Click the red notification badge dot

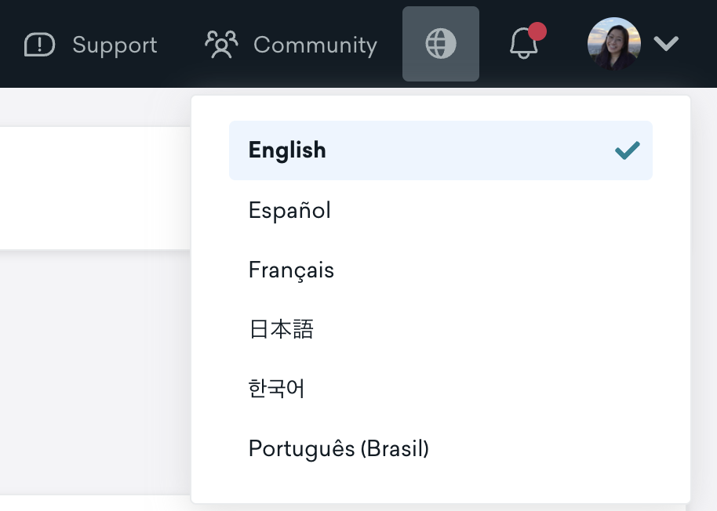pos(537,31)
